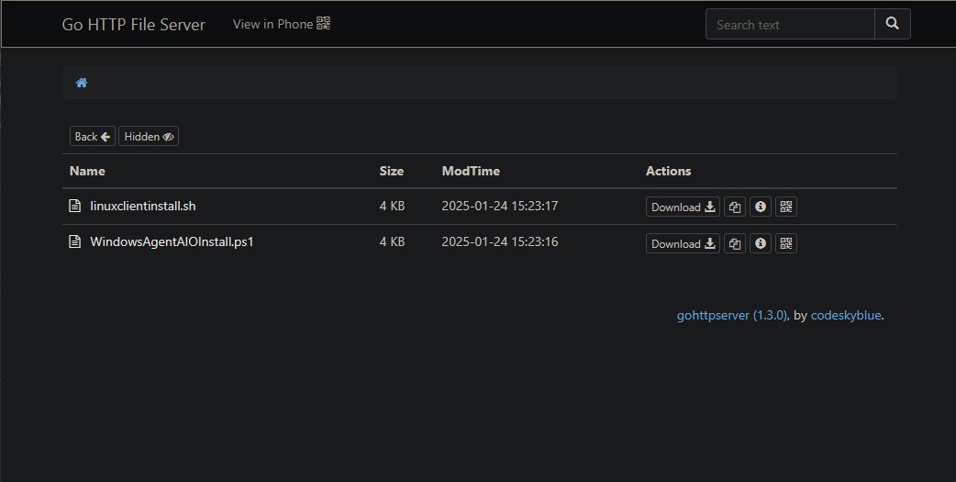Click file icon beside linuxclientinstall.sh
Image resolution: width=956 pixels, height=482 pixels.
click(x=74, y=206)
